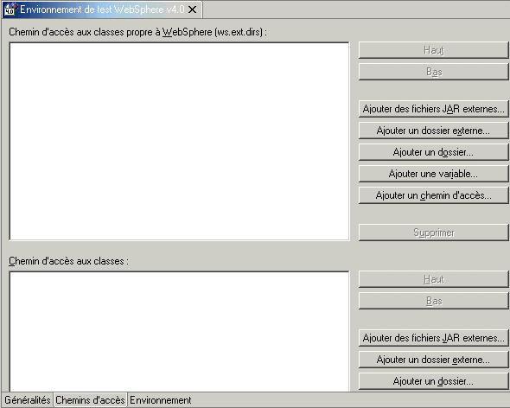The height and width of the screenshot is (408, 510).
Task: Click Ajouter un dossier in ws.ext.dirs section
Action: coord(434,152)
